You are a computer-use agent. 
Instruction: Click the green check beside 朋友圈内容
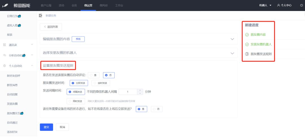point(247,35)
